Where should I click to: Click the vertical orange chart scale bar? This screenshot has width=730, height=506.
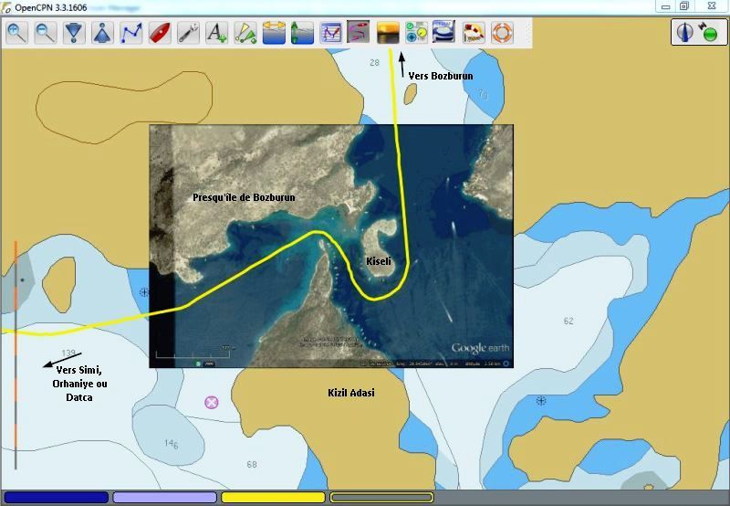pos(16,355)
